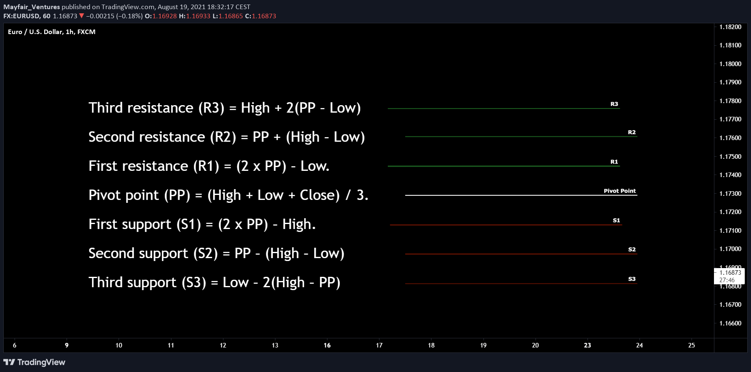Click the Pivot point (PP) formula text
The height and width of the screenshot is (372, 751).
[x=228, y=195]
